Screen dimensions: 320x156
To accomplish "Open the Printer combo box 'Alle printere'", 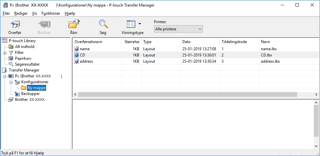I will click(178, 29).
